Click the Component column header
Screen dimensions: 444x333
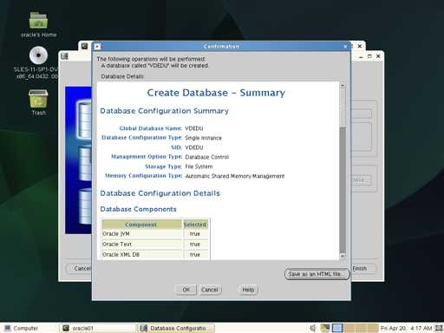[141, 225]
